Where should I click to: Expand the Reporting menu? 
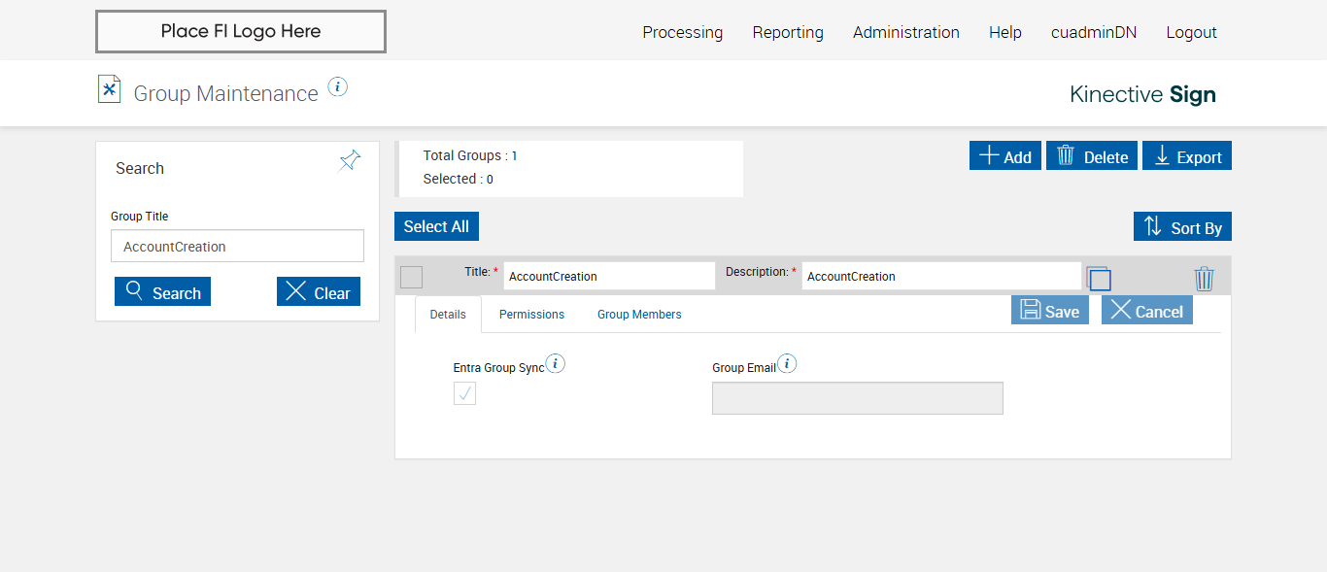tap(788, 32)
